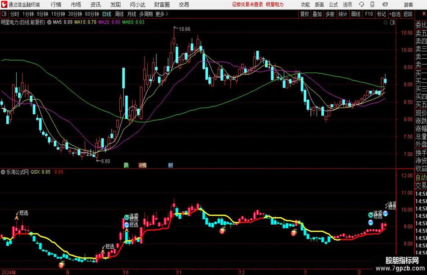Switch to 15分钟 period tab
Screen dimensions: 427x275
[x=58, y=14]
